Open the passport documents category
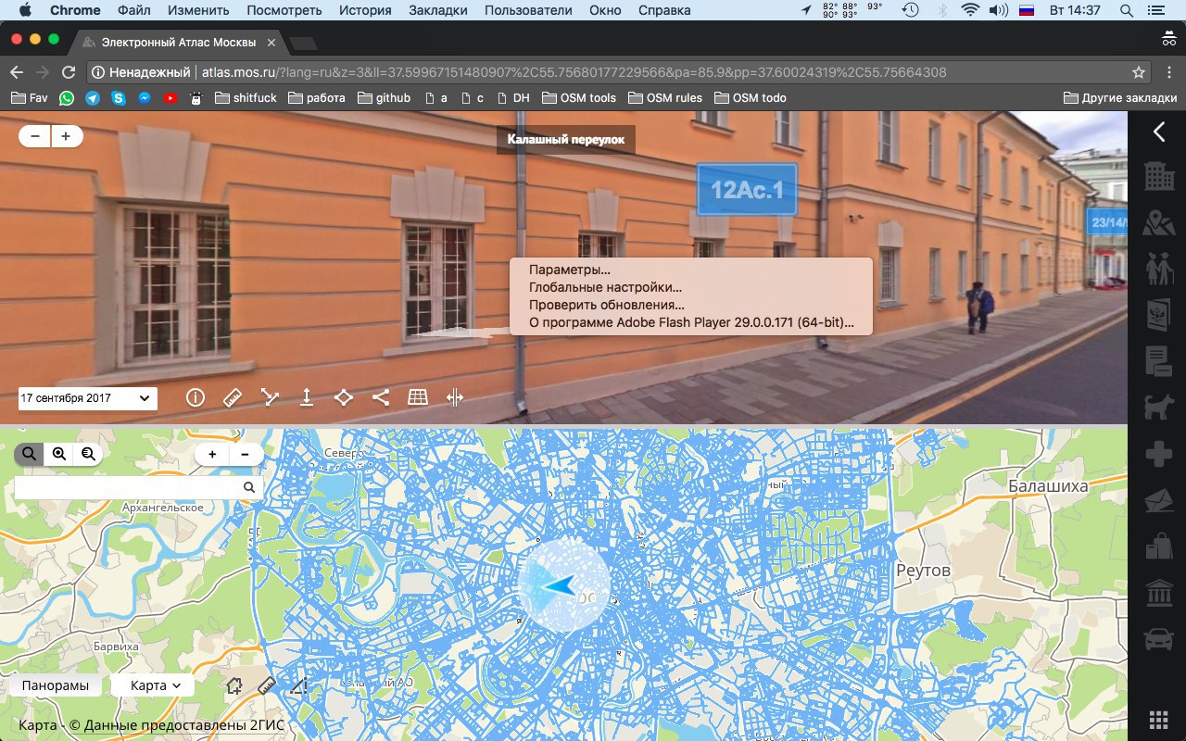 click(x=1159, y=315)
